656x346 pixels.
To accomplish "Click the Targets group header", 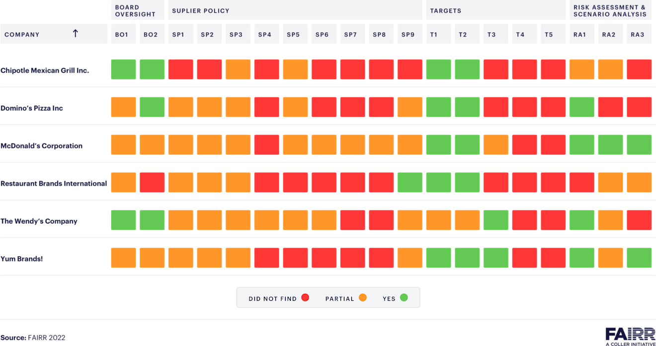I will point(496,10).
